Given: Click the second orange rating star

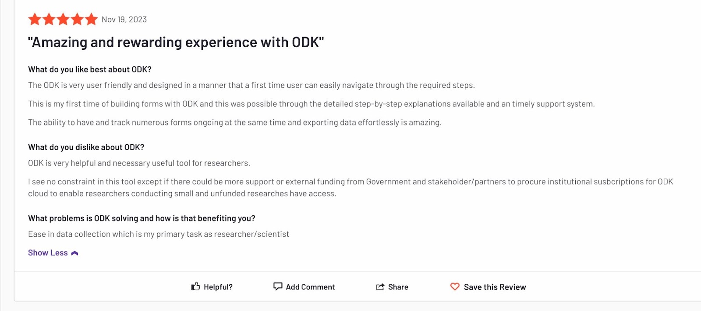Looking at the screenshot, I should point(49,19).
